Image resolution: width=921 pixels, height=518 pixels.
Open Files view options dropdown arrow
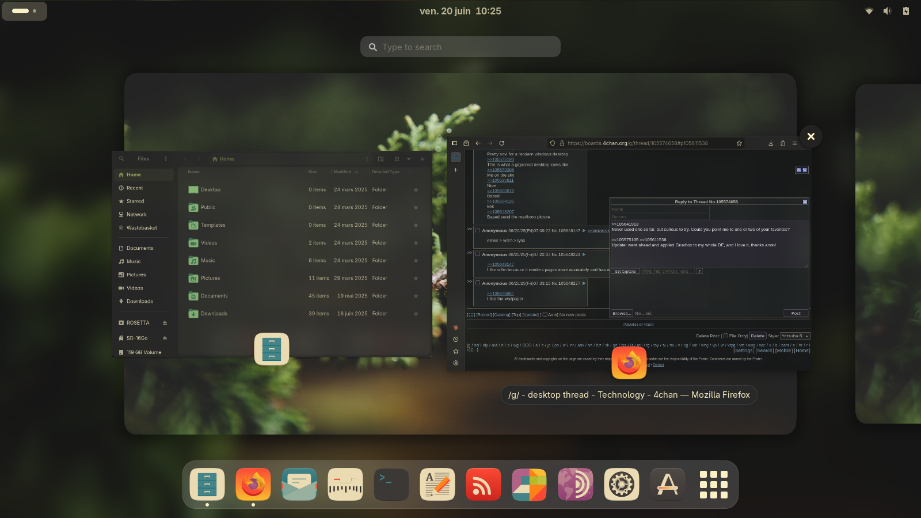coord(409,159)
